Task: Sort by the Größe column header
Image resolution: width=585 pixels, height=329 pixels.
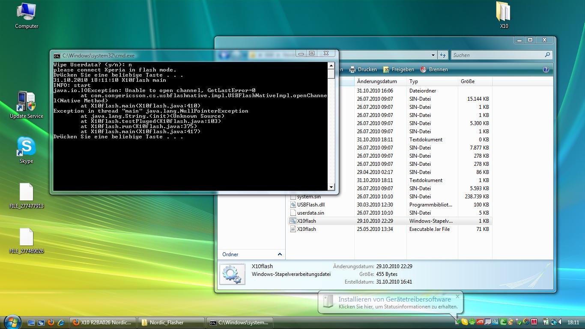Action: [475, 81]
